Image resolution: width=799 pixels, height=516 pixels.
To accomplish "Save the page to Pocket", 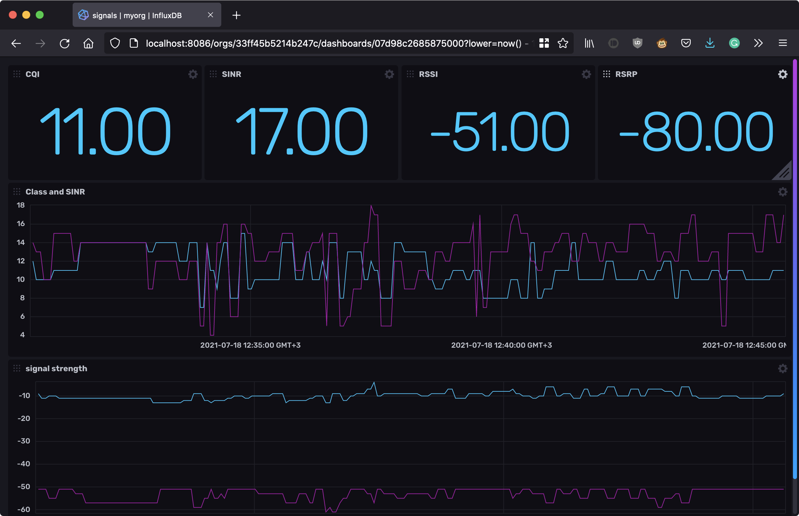I will click(686, 43).
